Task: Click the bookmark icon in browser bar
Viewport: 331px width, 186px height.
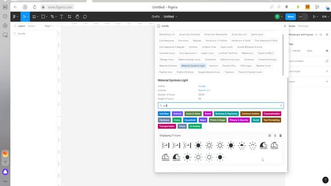Action: [x=287, y=7]
